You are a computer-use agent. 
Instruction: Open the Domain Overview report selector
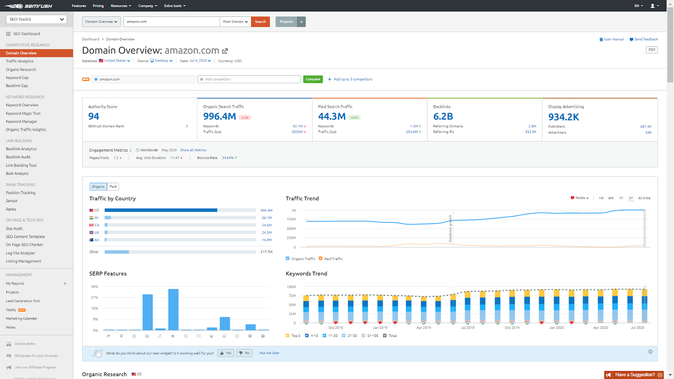pyautogui.click(x=102, y=22)
